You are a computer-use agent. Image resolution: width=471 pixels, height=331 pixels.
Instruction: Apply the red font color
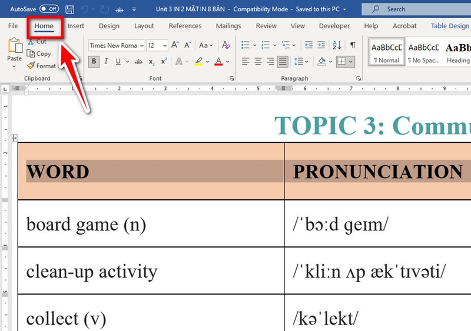[x=218, y=62]
